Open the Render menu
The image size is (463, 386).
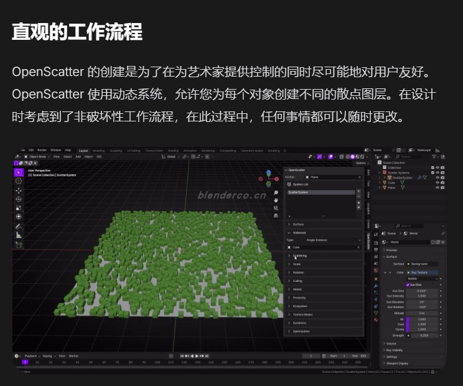coord(42,150)
